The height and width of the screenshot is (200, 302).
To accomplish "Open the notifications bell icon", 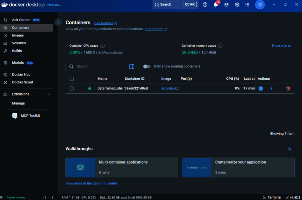I will coord(216,5).
